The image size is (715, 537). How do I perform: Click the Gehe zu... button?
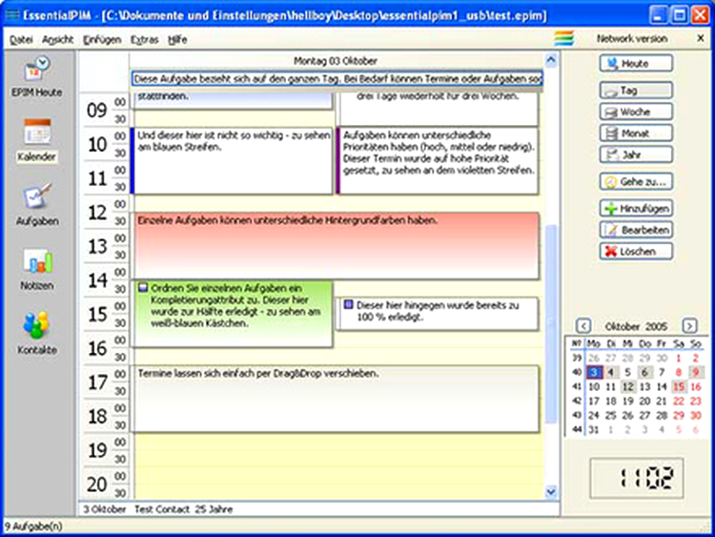pos(636,181)
